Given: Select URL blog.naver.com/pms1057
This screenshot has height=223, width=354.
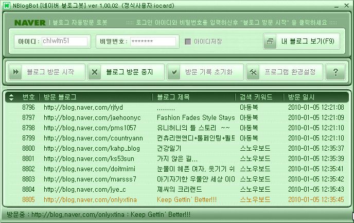Looking at the screenshot, I should tap(90, 128).
